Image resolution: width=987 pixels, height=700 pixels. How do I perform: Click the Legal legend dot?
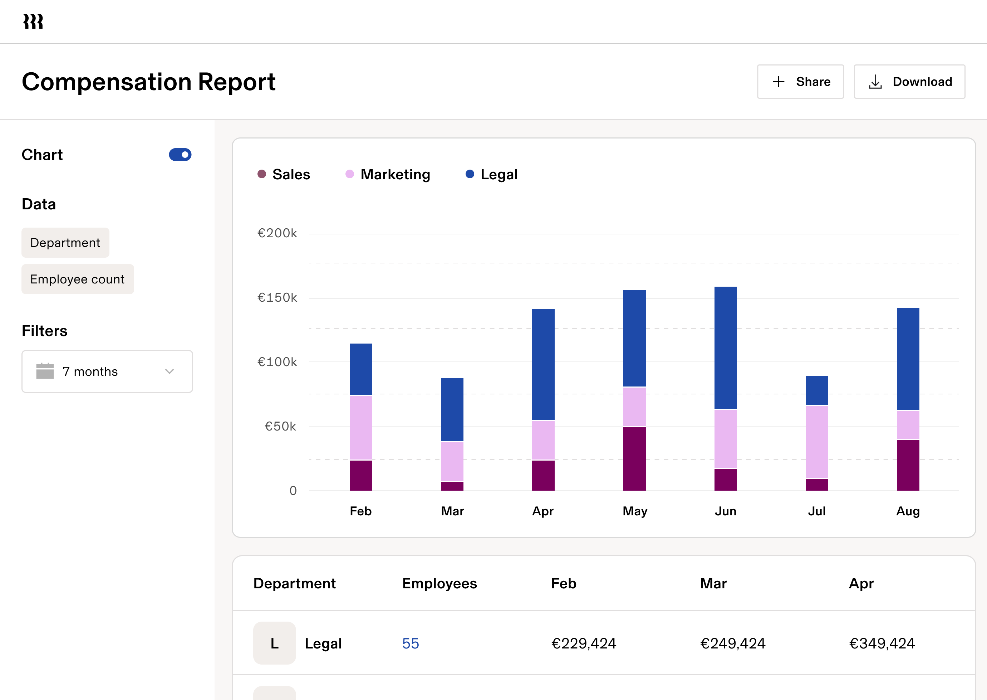coord(470,174)
